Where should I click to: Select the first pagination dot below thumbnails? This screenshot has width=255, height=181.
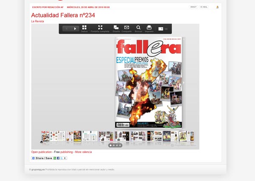tap(110, 145)
